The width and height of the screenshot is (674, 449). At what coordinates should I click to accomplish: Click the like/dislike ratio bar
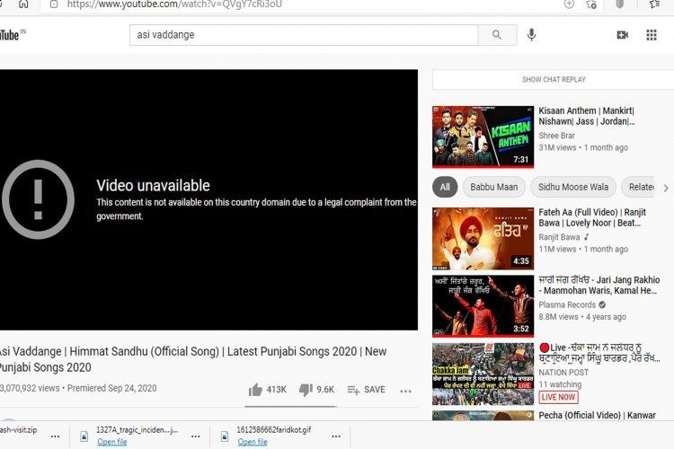(x=290, y=407)
